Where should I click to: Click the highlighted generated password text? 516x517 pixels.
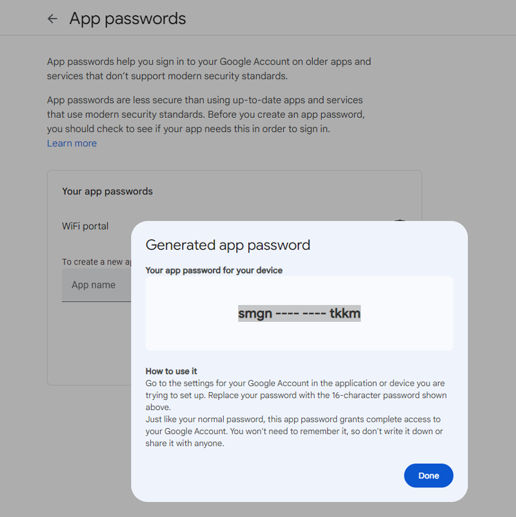(x=299, y=314)
